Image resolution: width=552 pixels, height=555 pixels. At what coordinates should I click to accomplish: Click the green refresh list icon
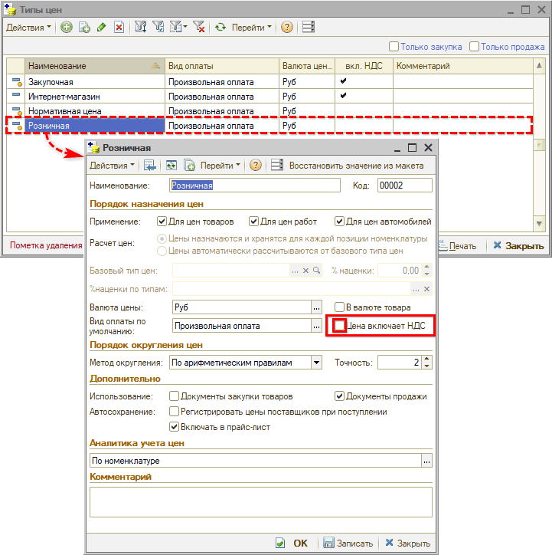click(x=220, y=27)
